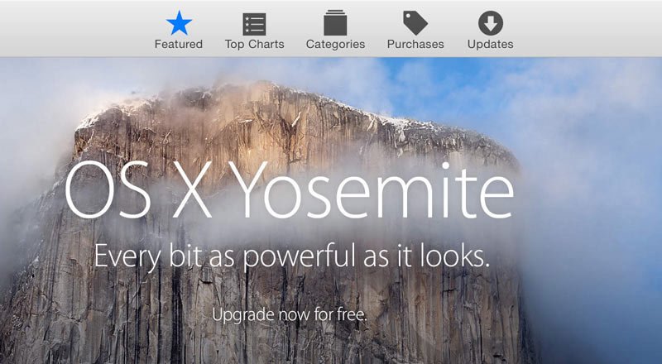Click the "Upgrade now for free." link
Image resolution: width=662 pixels, height=364 pixels.
[289, 314]
